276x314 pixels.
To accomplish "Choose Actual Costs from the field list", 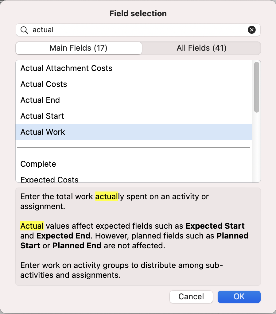I will 44,84.
